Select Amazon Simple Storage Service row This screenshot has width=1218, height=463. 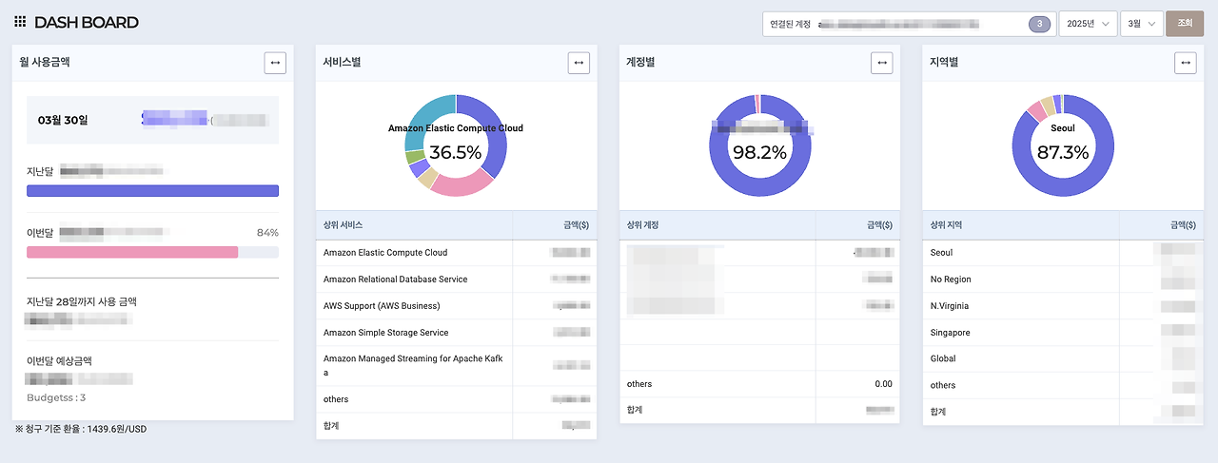[x=456, y=333]
